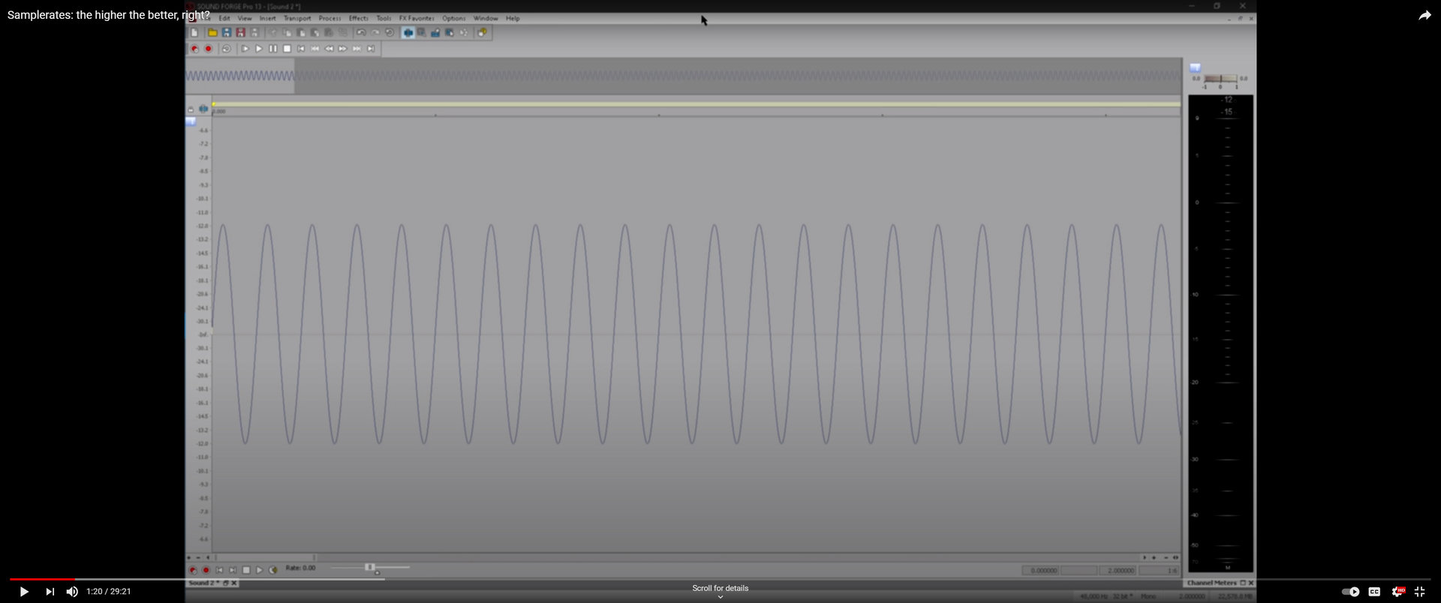Click the Undo icon in toolbar
The width and height of the screenshot is (1441, 603).
click(x=361, y=33)
